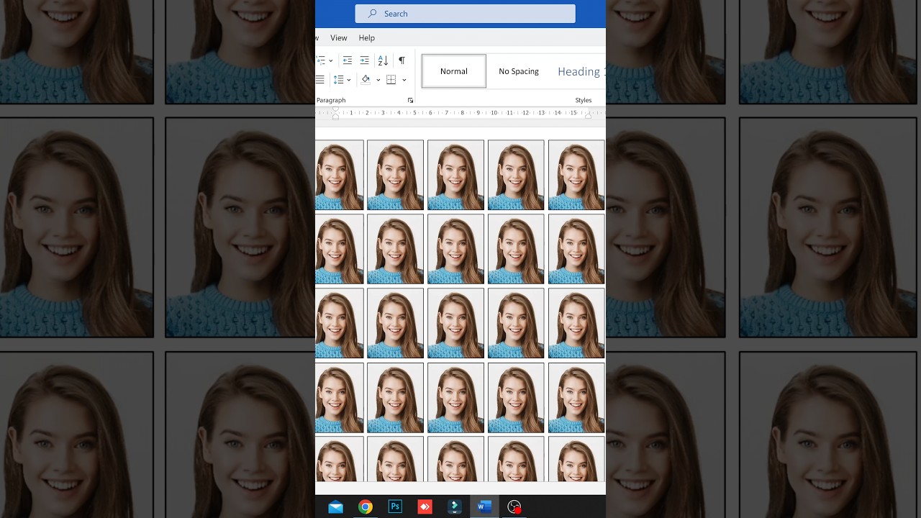921x518 pixels.
Task: Open the Borders dropdown arrow
Action: pos(404,80)
